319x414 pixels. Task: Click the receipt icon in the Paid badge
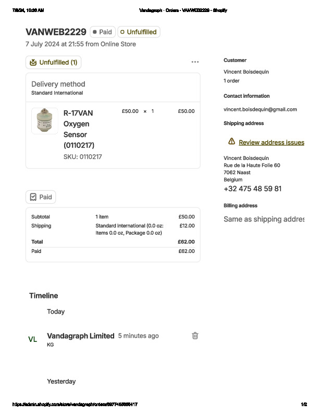33,197
